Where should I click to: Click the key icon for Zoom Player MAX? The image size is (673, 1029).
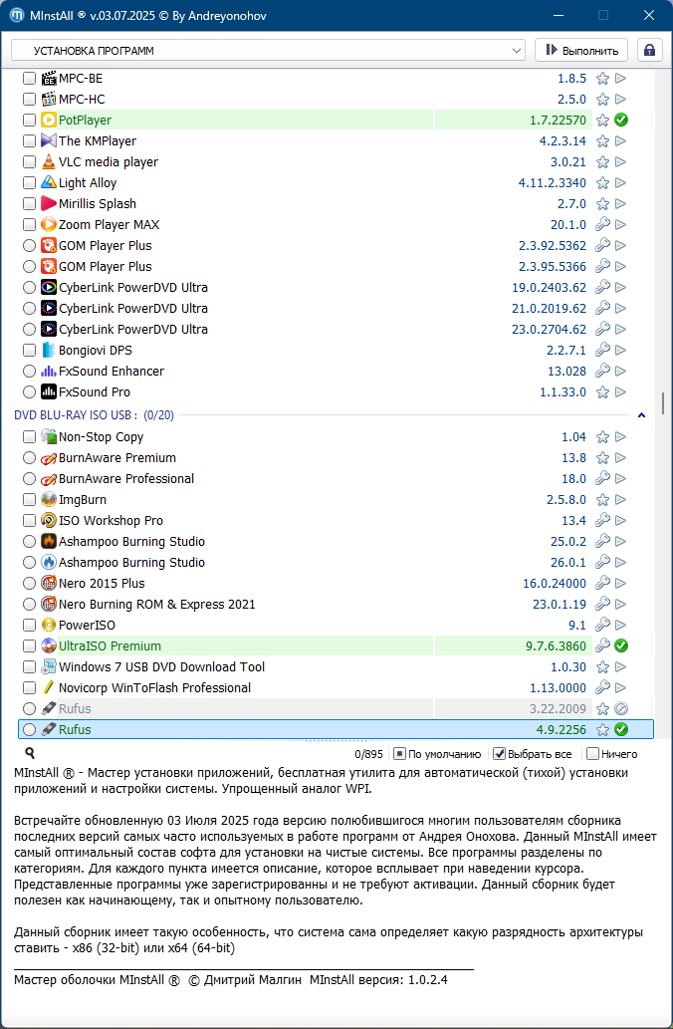(x=602, y=224)
